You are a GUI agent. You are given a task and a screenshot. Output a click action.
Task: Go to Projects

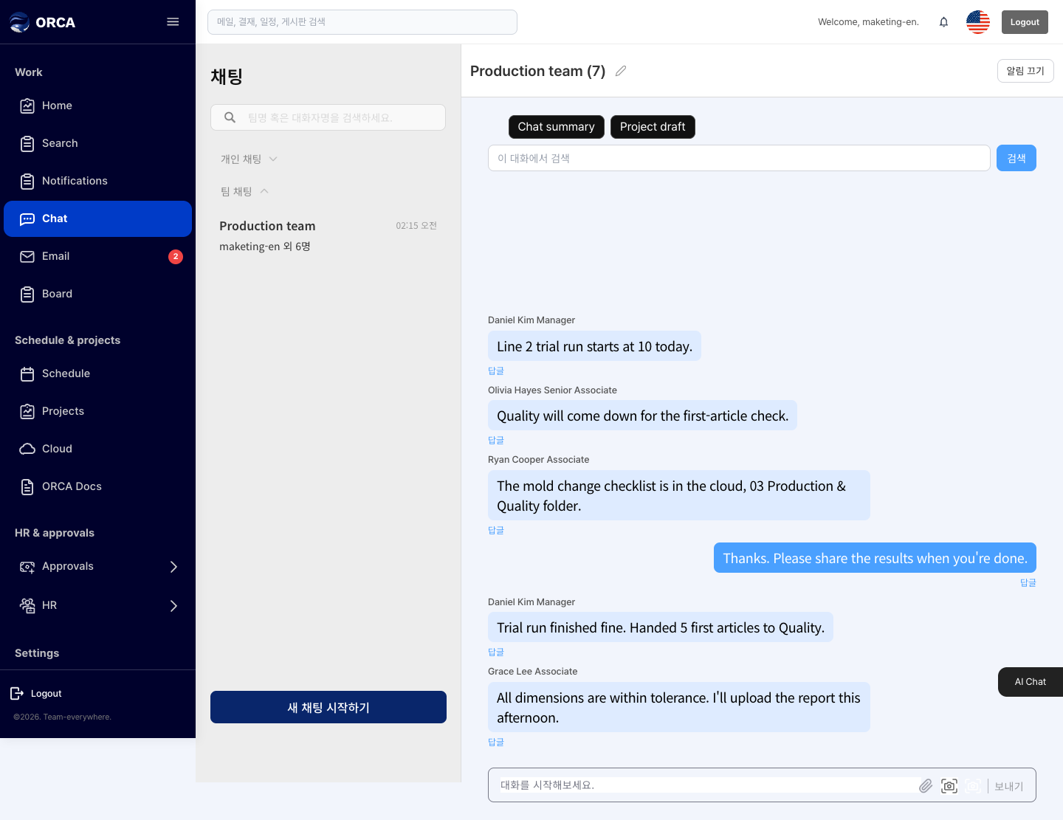pyautogui.click(x=97, y=411)
